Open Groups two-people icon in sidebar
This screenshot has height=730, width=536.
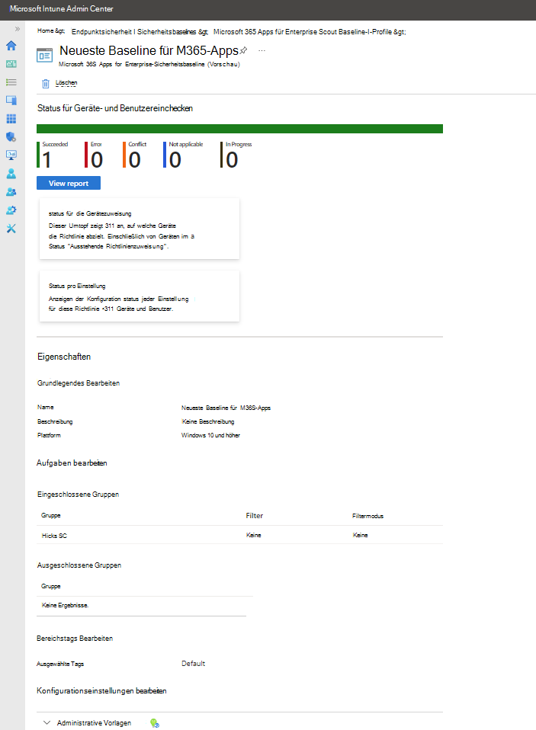(11, 192)
